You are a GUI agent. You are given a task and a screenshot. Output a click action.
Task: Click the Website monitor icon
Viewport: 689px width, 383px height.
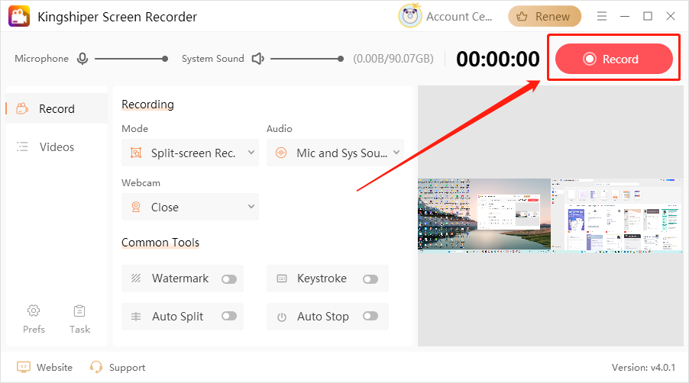(24, 367)
